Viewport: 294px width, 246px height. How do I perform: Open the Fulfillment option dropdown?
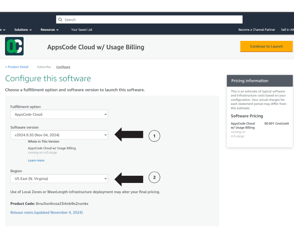[59, 114]
